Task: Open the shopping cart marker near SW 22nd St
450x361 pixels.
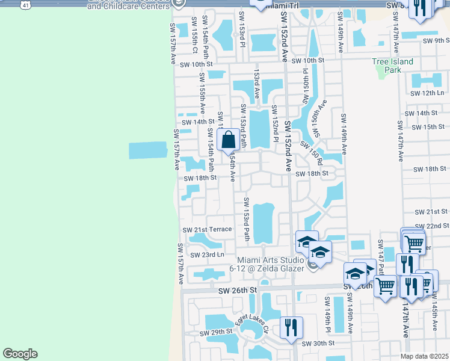Action: point(414,245)
